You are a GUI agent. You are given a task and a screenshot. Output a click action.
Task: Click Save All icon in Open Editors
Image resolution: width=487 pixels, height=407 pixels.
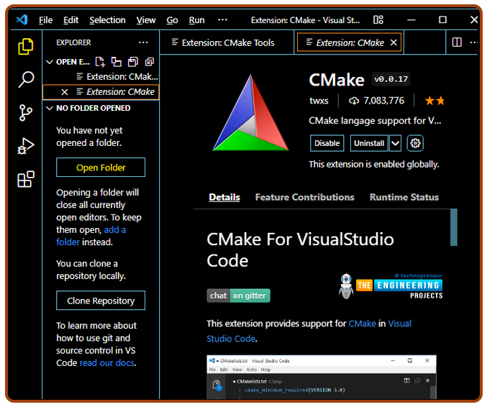pyautogui.click(x=133, y=62)
